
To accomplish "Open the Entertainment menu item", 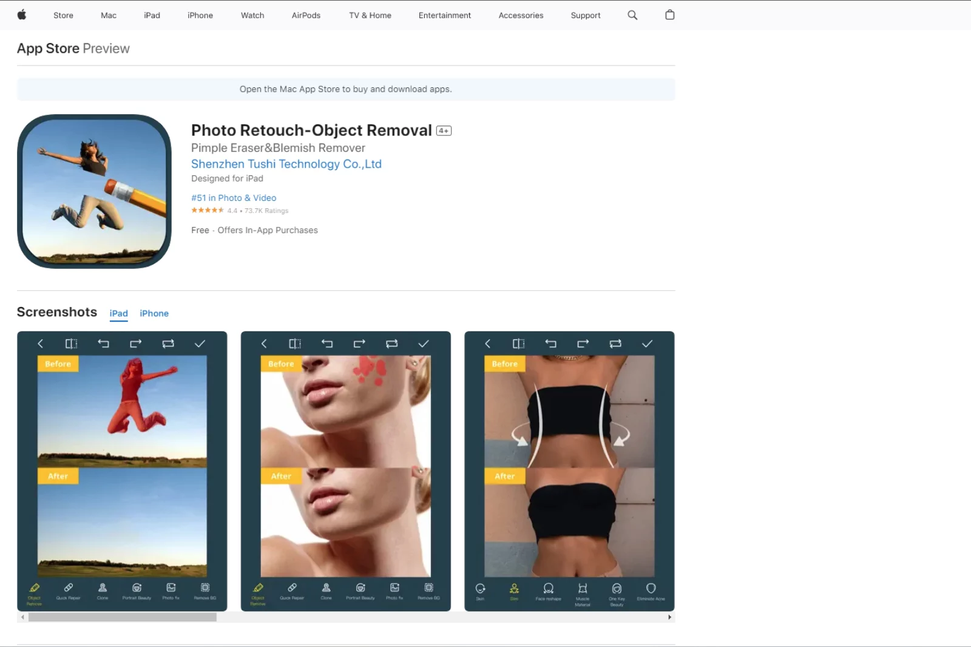I will click(x=445, y=15).
